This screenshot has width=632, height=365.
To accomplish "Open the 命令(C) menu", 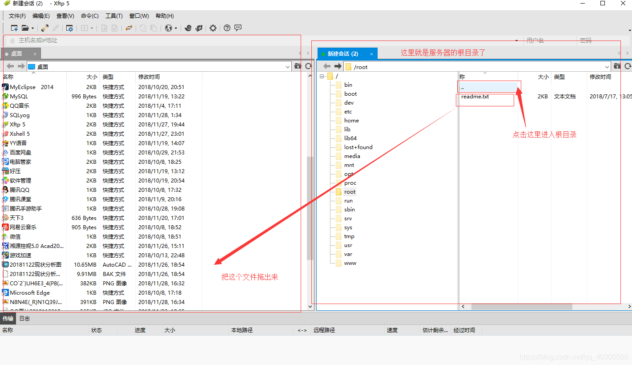I will (90, 16).
